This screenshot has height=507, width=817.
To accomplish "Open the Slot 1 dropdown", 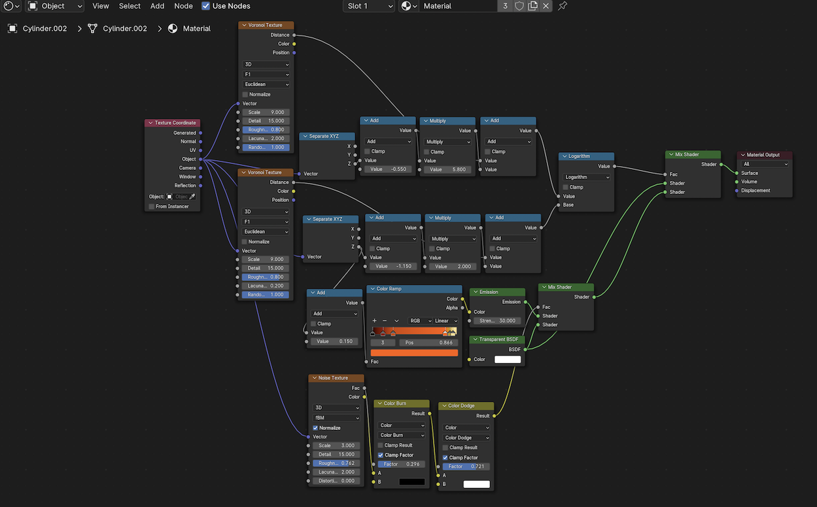I will pyautogui.click(x=369, y=6).
